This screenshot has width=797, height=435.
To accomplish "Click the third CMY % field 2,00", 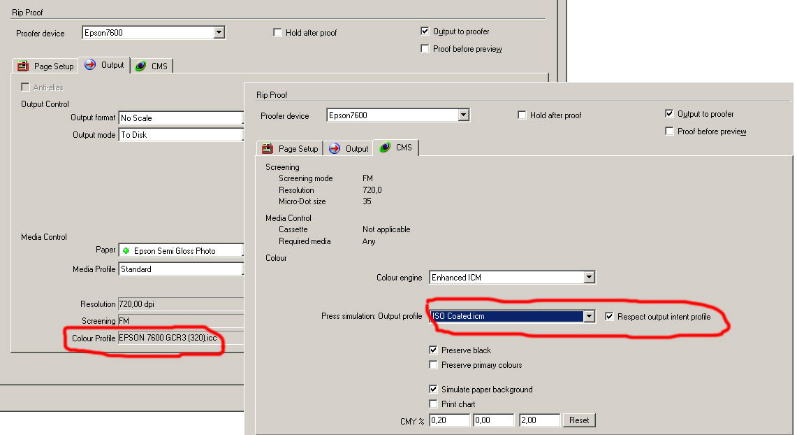I will pyautogui.click(x=539, y=420).
